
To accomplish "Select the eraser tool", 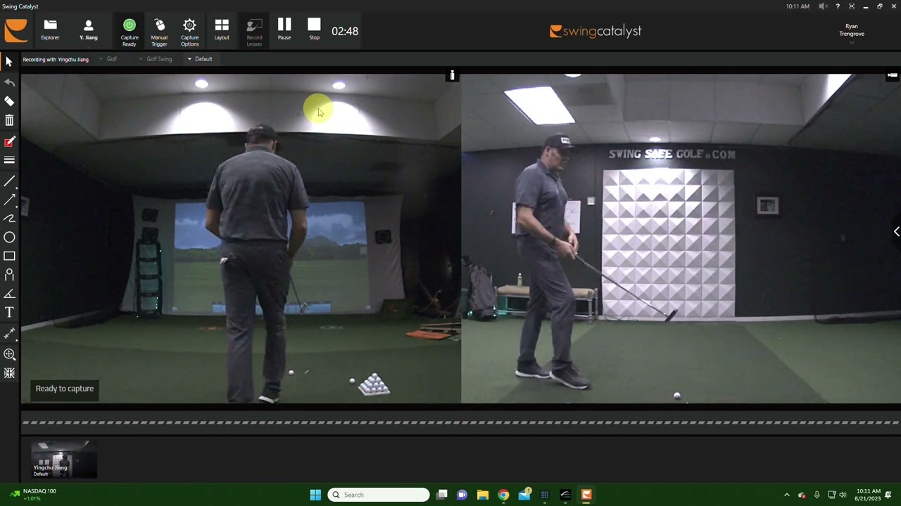I will tap(9, 102).
